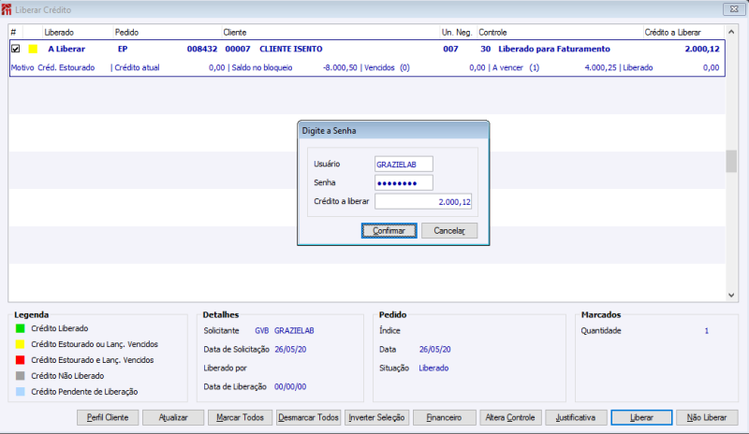Click Altera Controle button
The height and width of the screenshot is (434, 749).
510,417
